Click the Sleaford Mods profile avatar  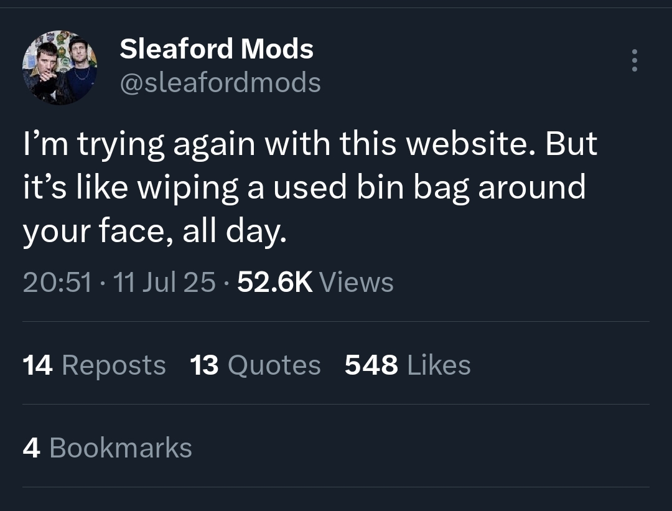tap(60, 67)
